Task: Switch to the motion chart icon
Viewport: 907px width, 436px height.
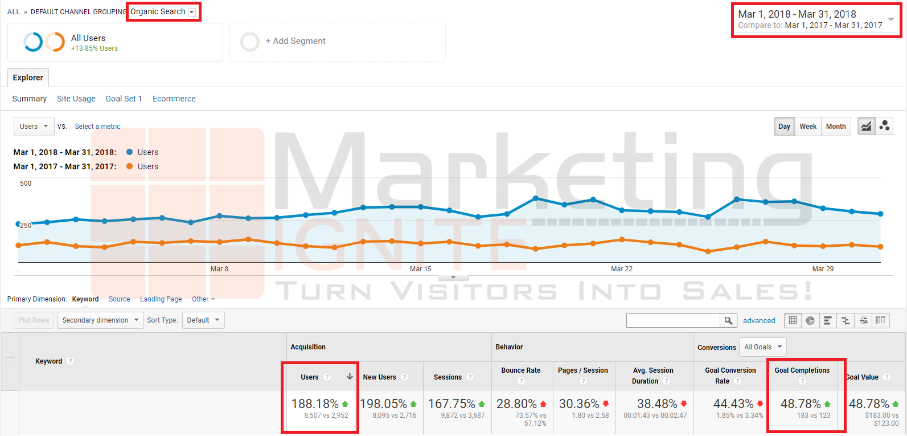Action: 884,127
